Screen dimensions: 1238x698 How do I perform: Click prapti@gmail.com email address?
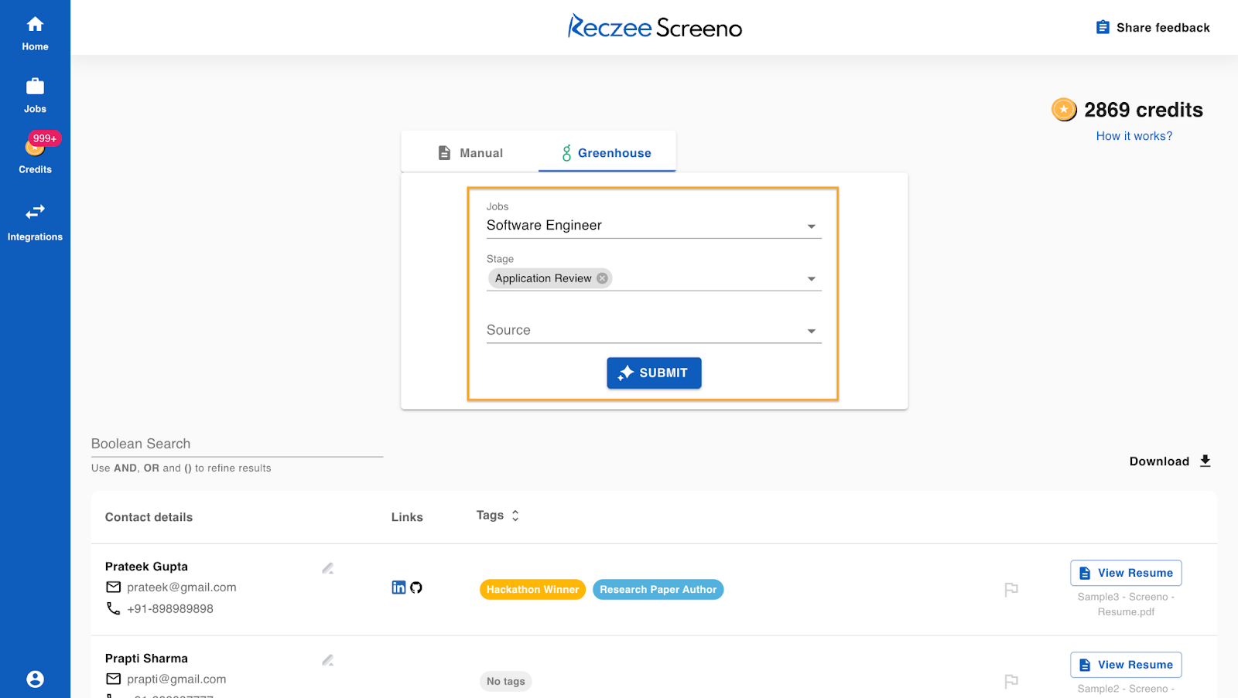pyautogui.click(x=176, y=679)
